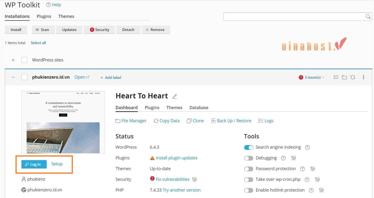The width and height of the screenshot is (374, 198).
Task: Click Try another version PHP link
Action: coord(182,190)
